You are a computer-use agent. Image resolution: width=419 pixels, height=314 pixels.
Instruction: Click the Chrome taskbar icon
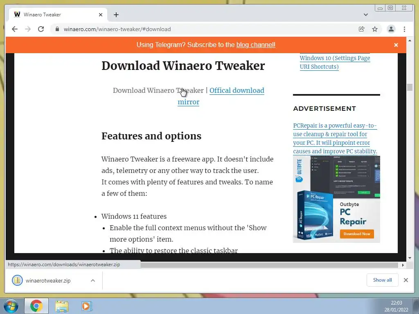pyautogui.click(x=36, y=306)
